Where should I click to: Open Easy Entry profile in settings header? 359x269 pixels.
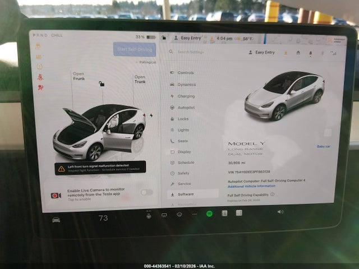point(261,52)
